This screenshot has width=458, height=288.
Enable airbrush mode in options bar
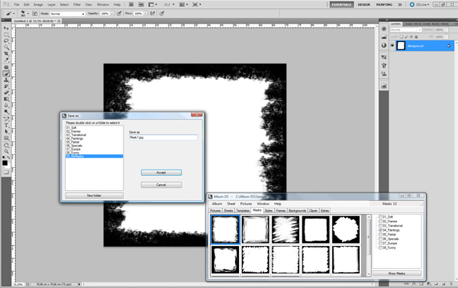(x=153, y=14)
